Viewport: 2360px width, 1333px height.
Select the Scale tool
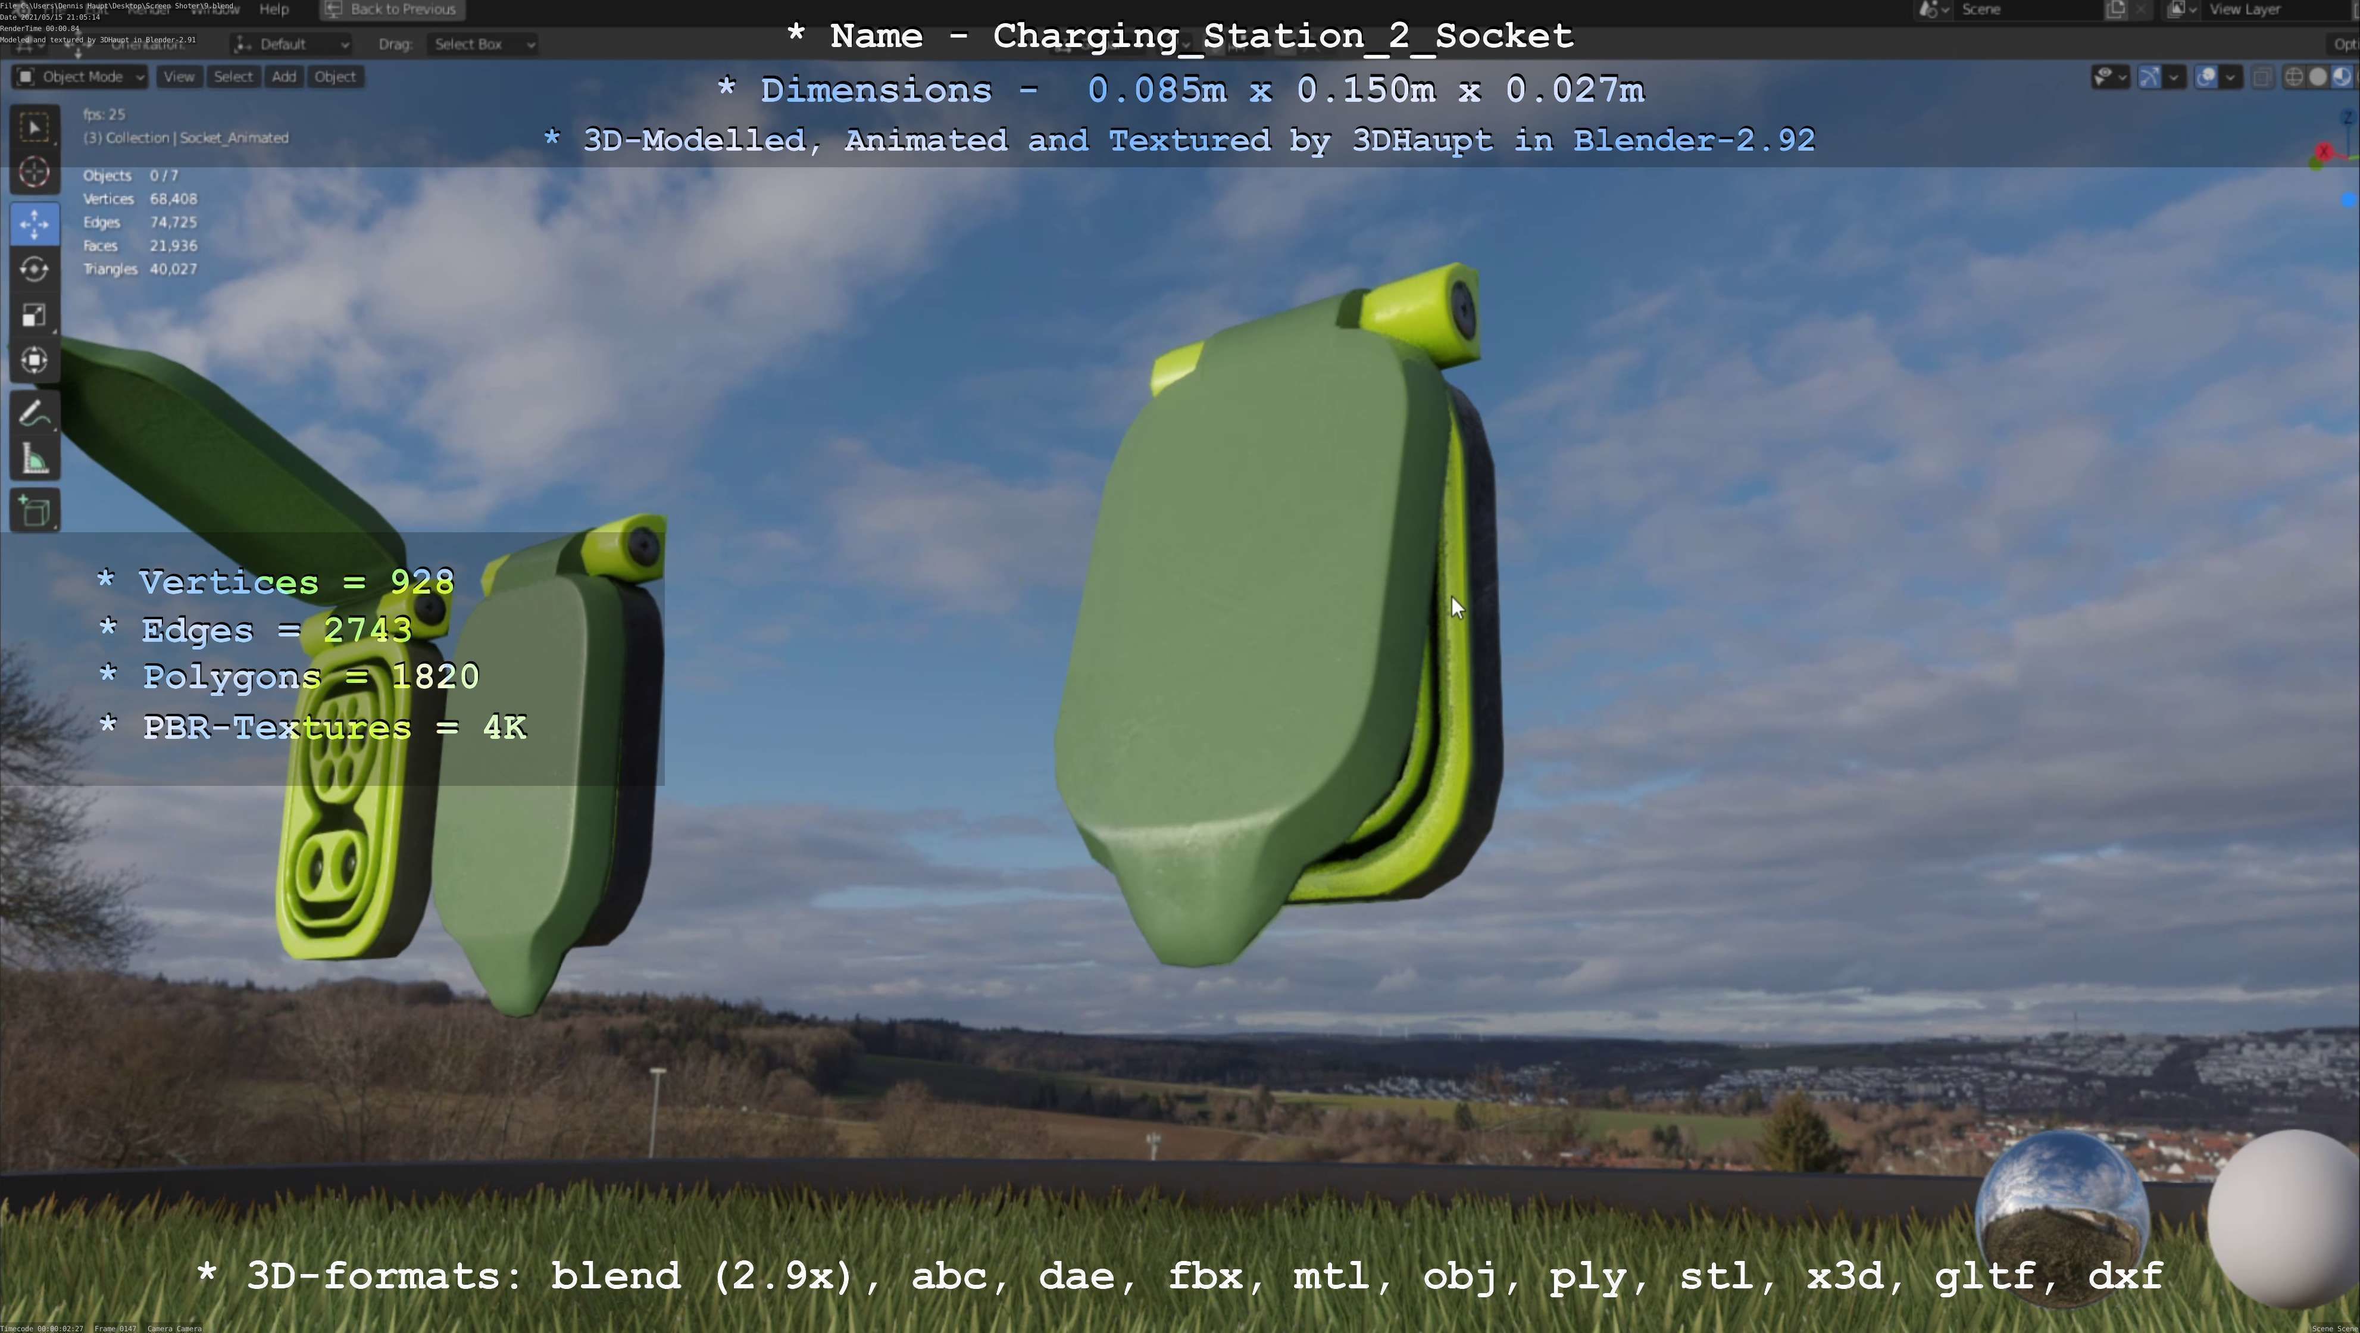click(35, 315)
